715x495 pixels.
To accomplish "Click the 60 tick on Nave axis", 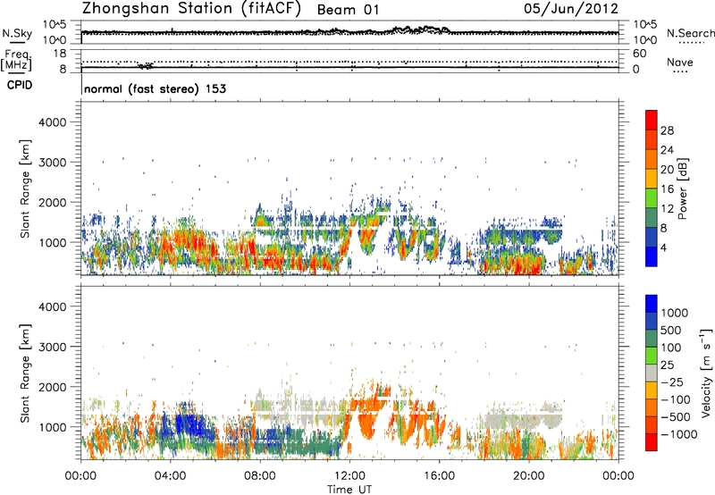I will coord(639,54).
